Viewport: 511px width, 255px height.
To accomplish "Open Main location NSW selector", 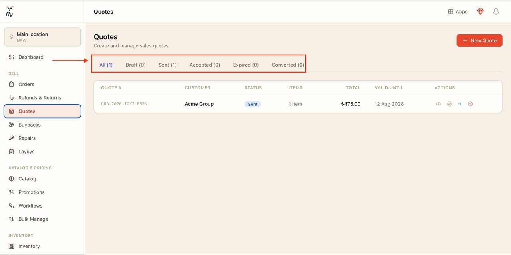I will coord(42,37).
